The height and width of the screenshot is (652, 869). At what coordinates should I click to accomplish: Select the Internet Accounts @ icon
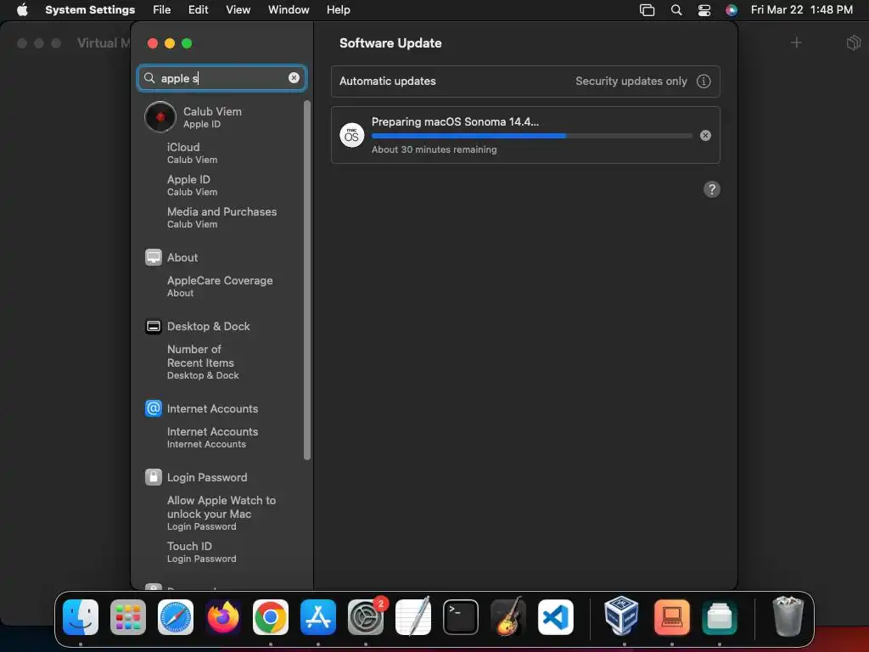[x=154, y=408]
